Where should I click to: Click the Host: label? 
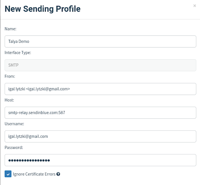point(9,100)
